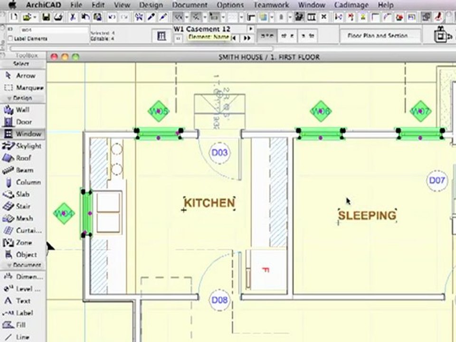Select the Line tool

pos(23,337)
